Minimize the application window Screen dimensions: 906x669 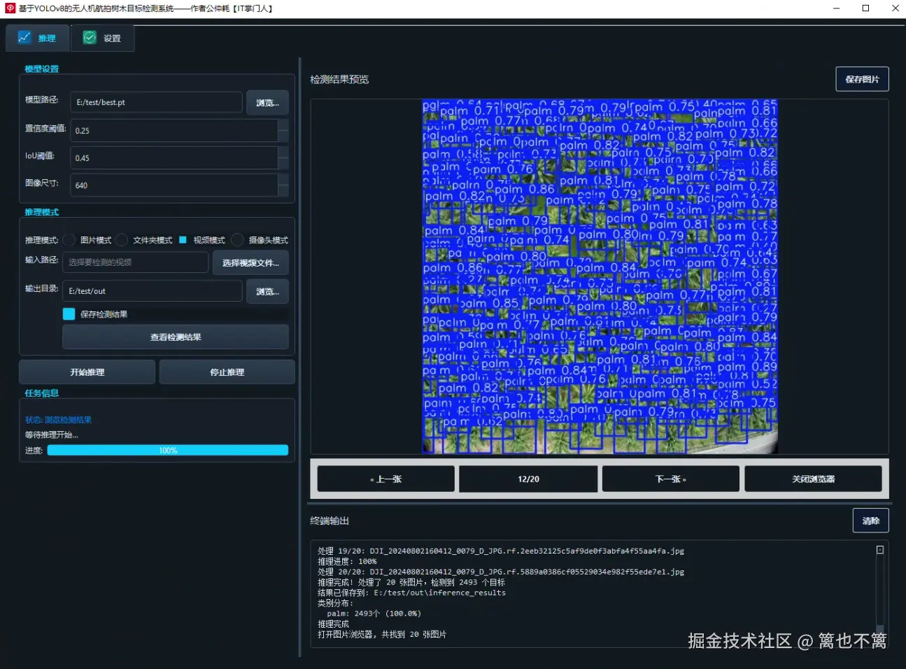(836, 8)
